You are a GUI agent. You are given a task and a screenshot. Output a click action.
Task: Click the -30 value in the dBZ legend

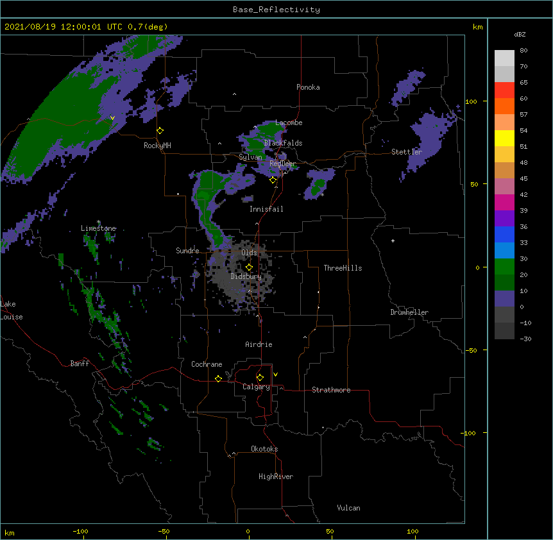tap(525, 339)
